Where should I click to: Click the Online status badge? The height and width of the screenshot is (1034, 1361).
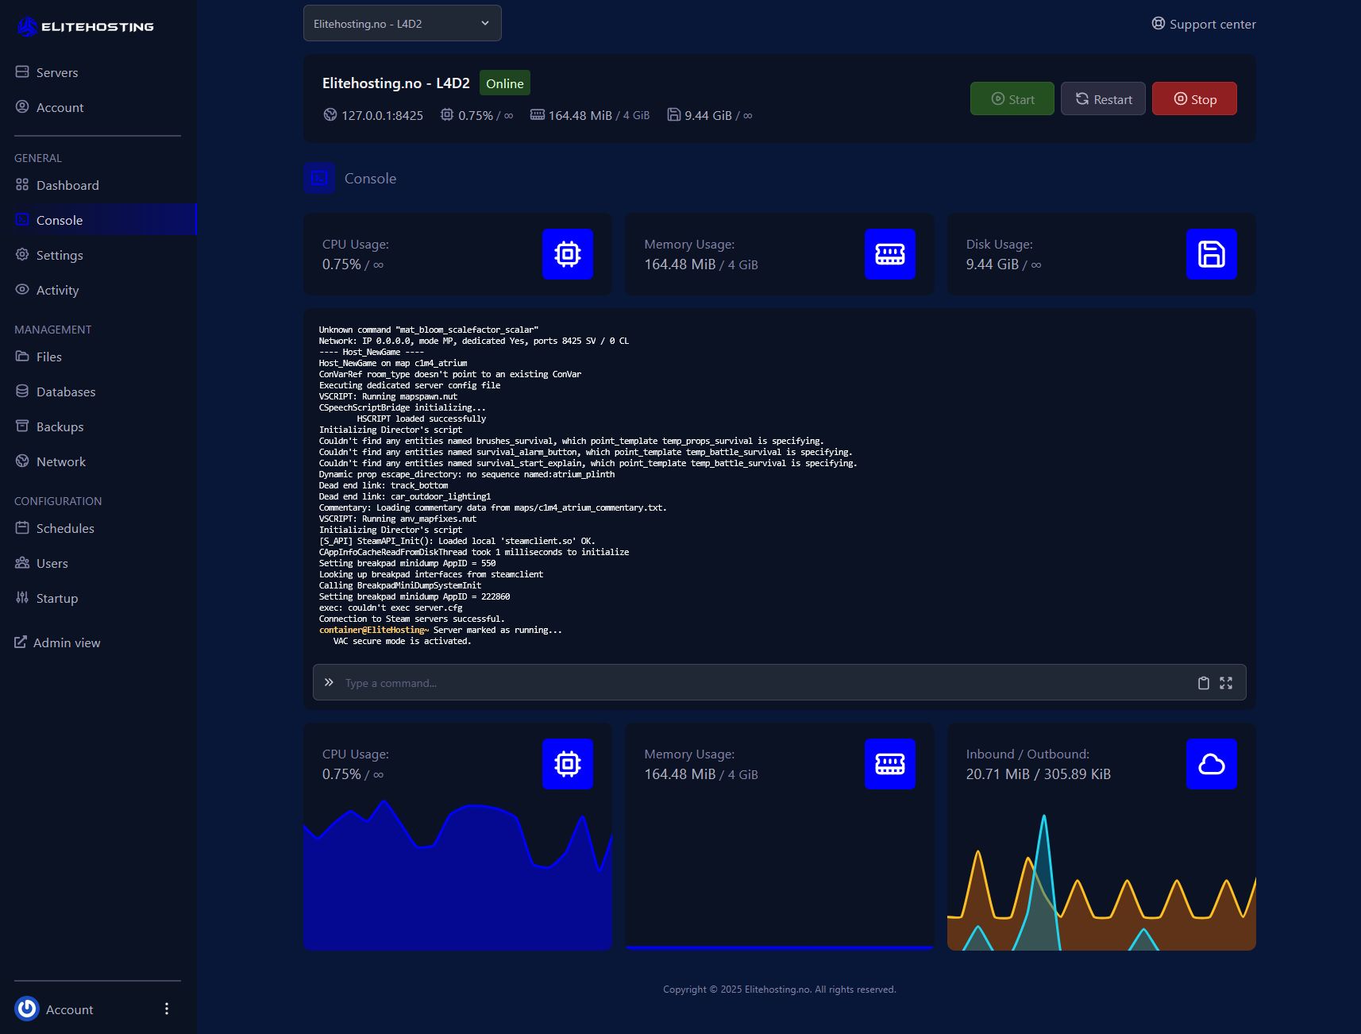pos(505,83)
